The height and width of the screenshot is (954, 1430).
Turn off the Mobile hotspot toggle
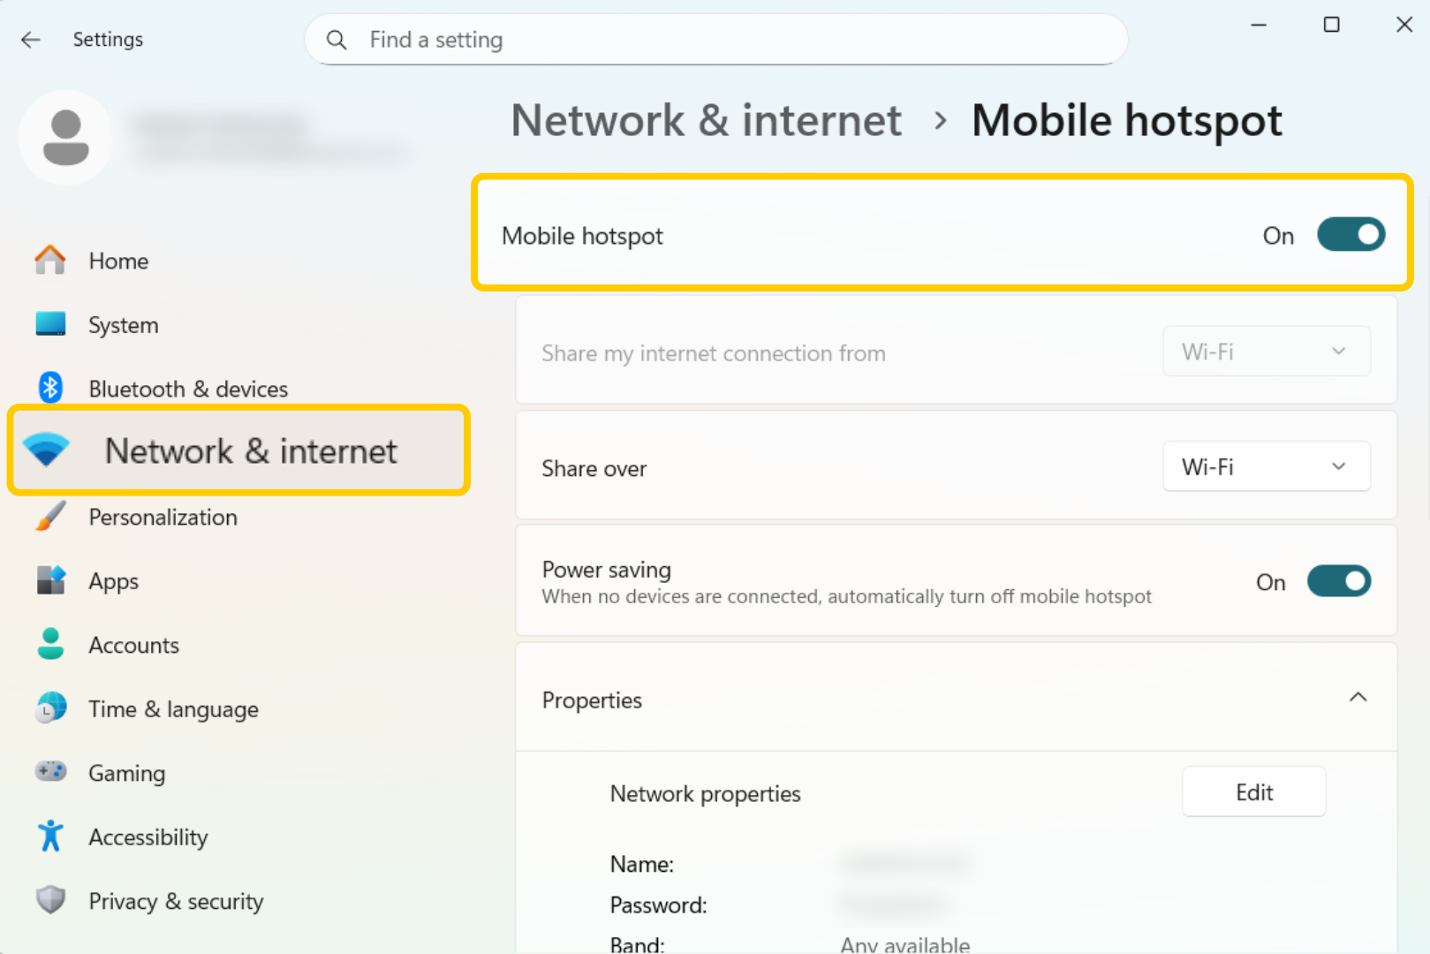click(x=1351, y=234)
